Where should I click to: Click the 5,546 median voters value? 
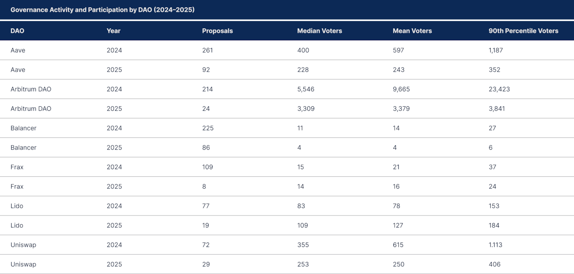point(305,89)
